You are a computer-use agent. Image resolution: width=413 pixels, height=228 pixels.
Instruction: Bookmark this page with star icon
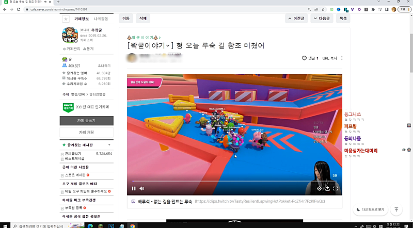[323, 9]
